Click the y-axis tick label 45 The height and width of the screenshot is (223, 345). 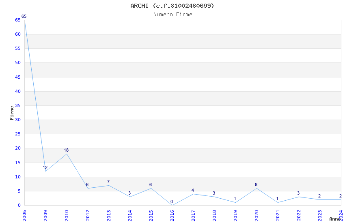coord(18,77)
